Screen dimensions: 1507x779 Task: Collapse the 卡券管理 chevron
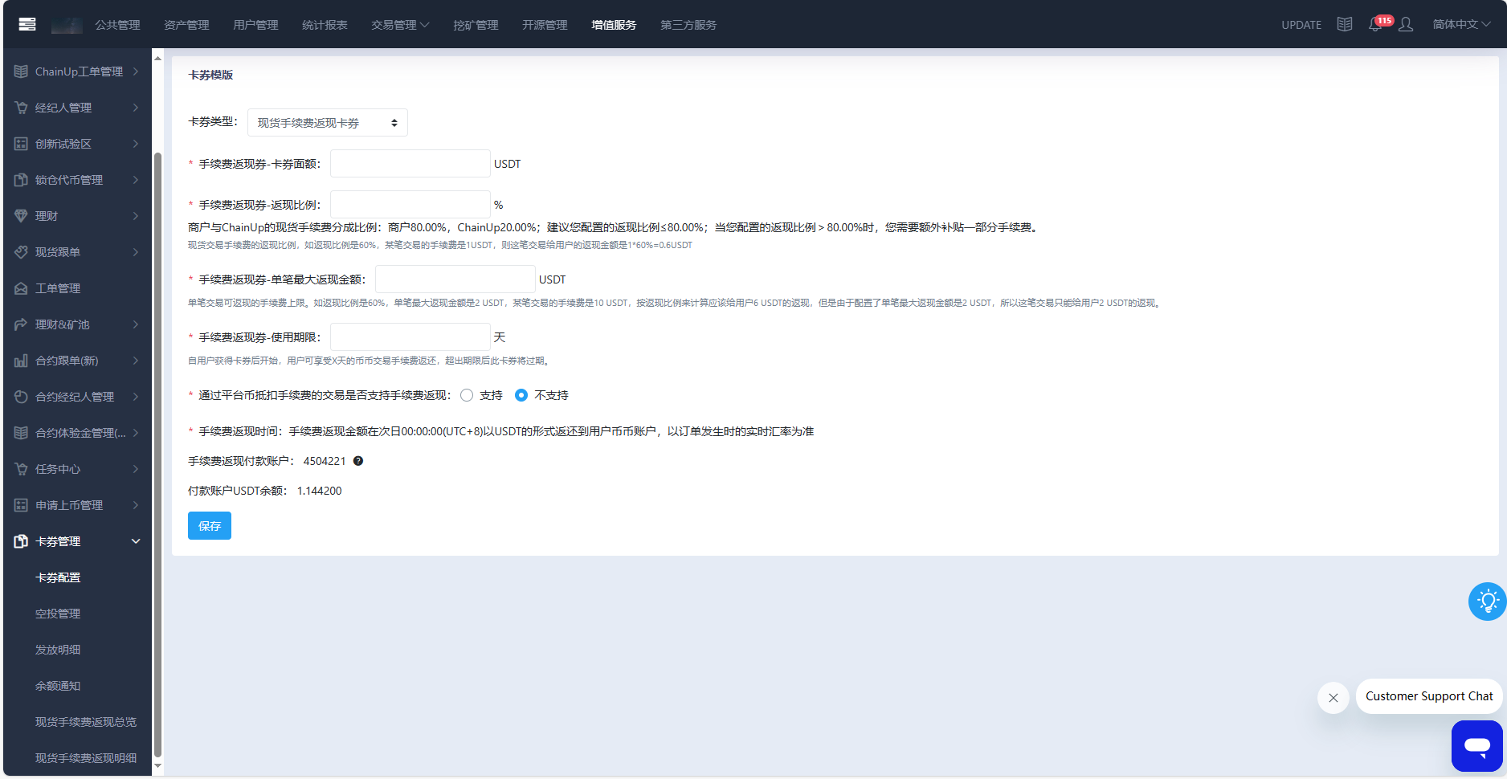[x=136, y=541]
